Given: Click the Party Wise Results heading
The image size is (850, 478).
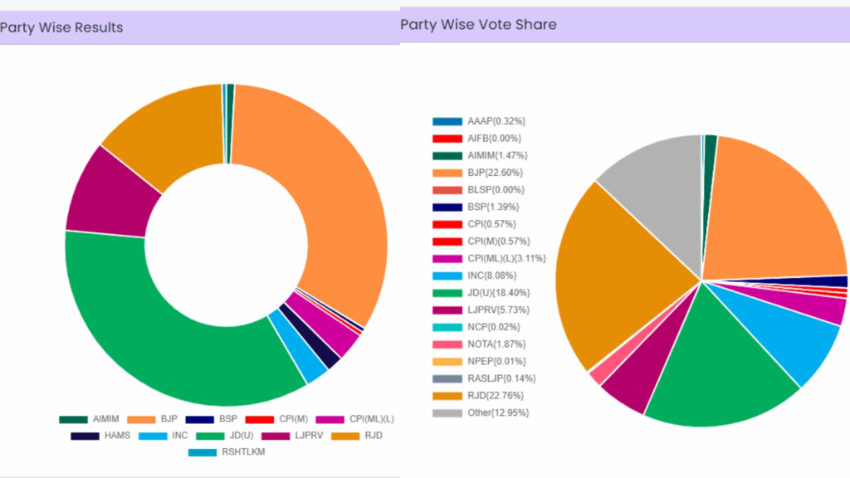Looking at the screenshot, I should (62, 27).
